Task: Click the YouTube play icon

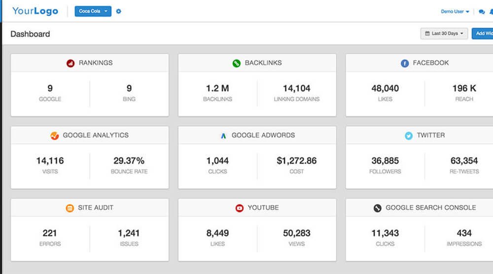Action: pyautogui.click(x=239, y=208)
